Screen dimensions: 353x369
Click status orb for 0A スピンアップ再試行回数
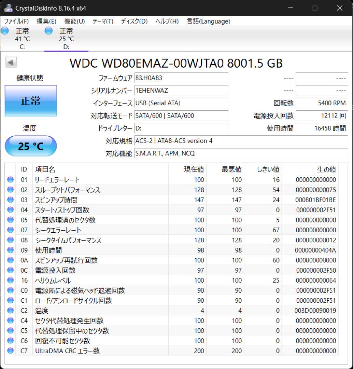11,260
